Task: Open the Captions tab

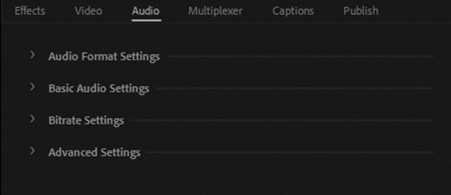Action: (x=293, y=11)
